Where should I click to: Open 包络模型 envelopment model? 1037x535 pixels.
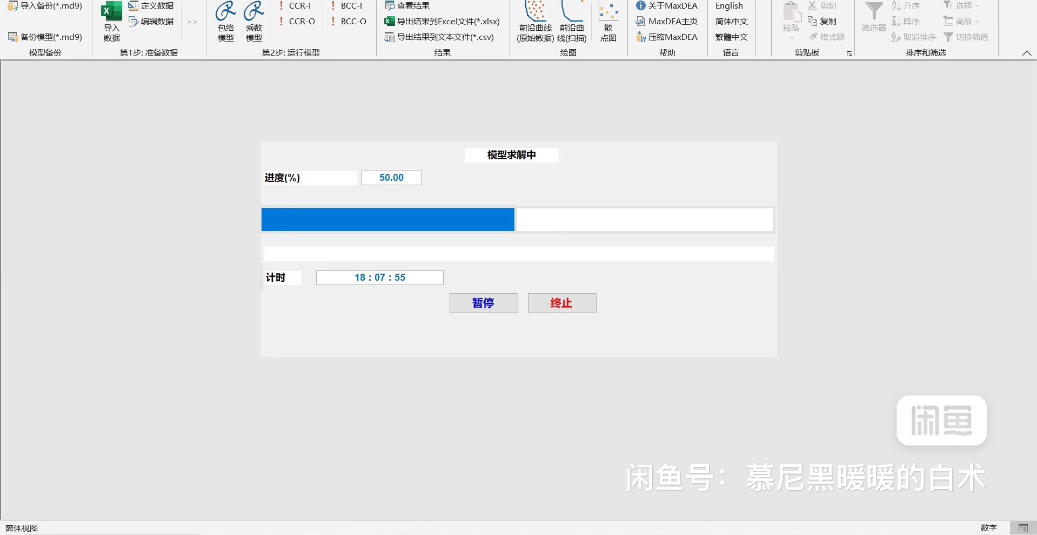pos(225,22)
